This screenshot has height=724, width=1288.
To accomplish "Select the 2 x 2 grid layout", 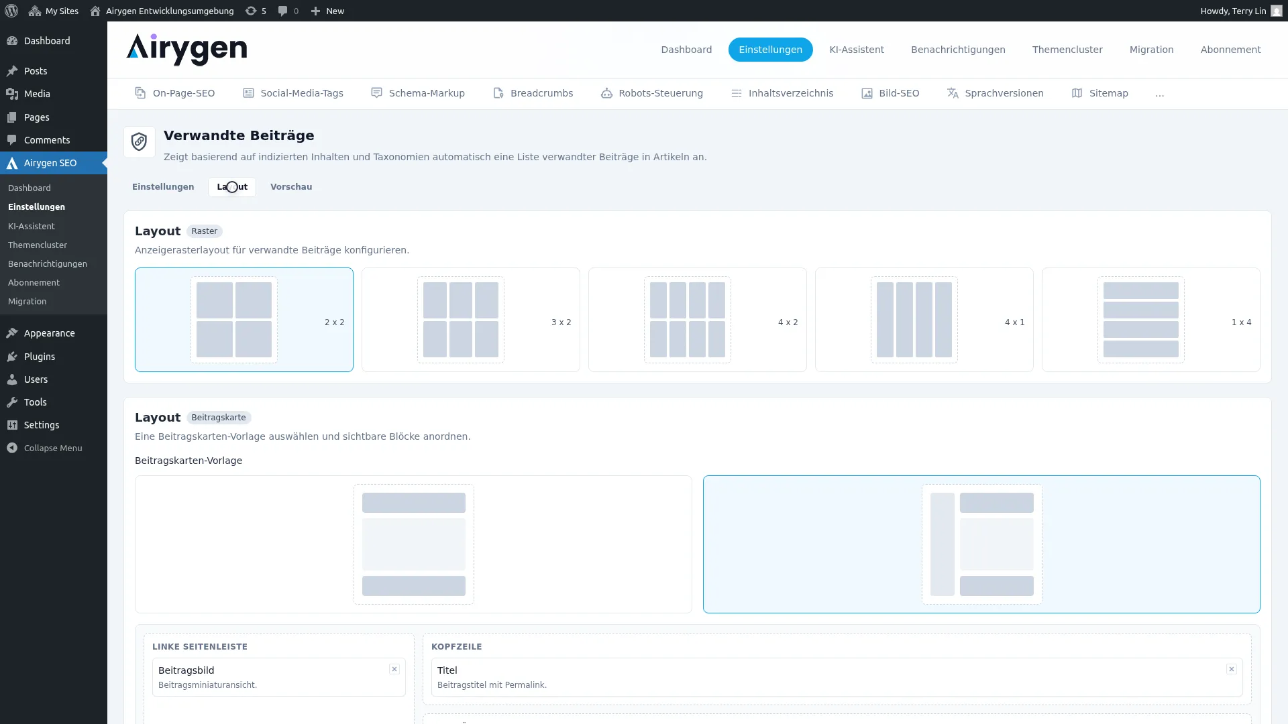I will tap(244, 320).
